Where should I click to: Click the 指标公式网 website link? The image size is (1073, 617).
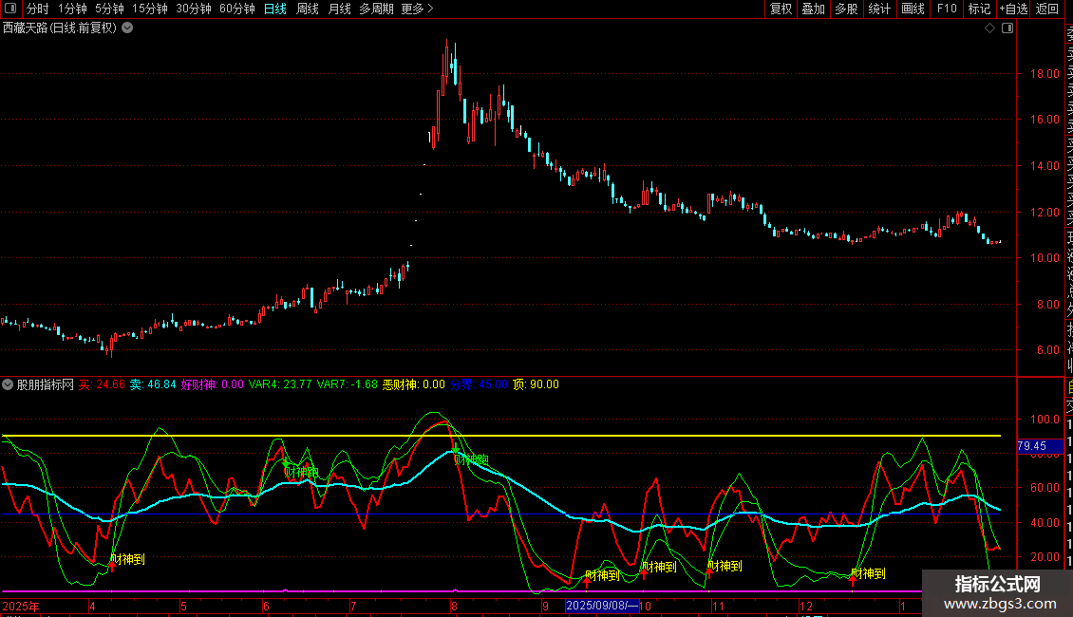pyautogui.click(x=997, y=584)
